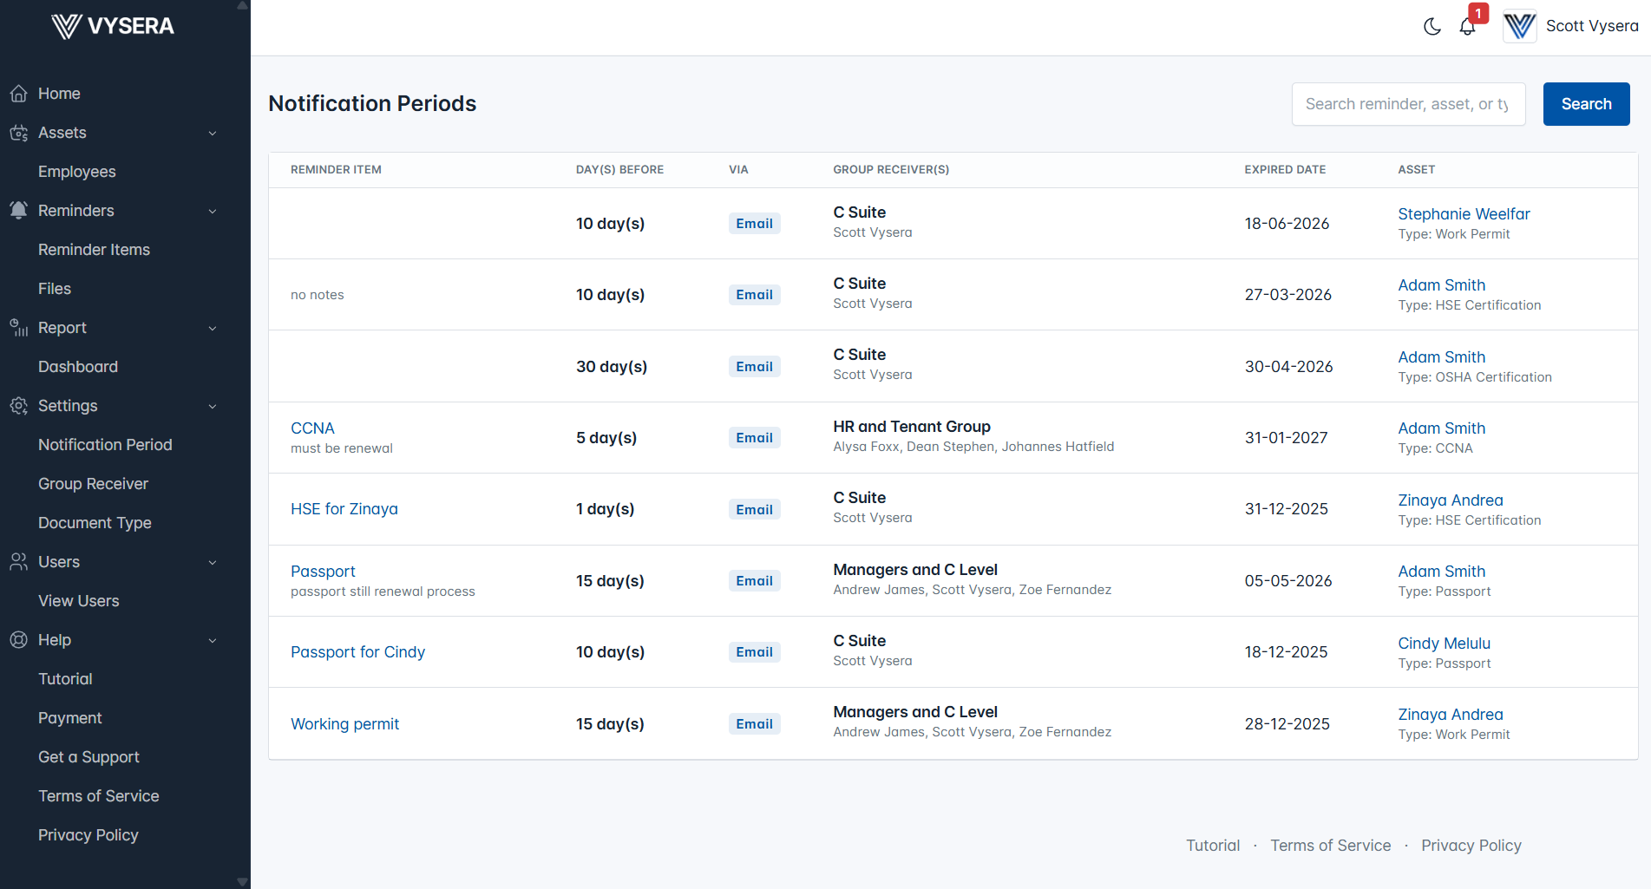Open Employees in sidebar
The width and height of the screenshot is (1651, 889).
[77, 172]
